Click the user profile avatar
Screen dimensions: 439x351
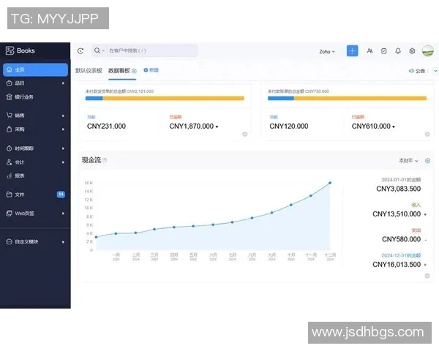428,51
